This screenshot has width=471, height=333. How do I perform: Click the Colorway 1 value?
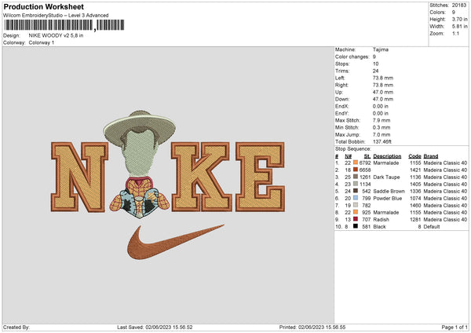pos(42,42)
